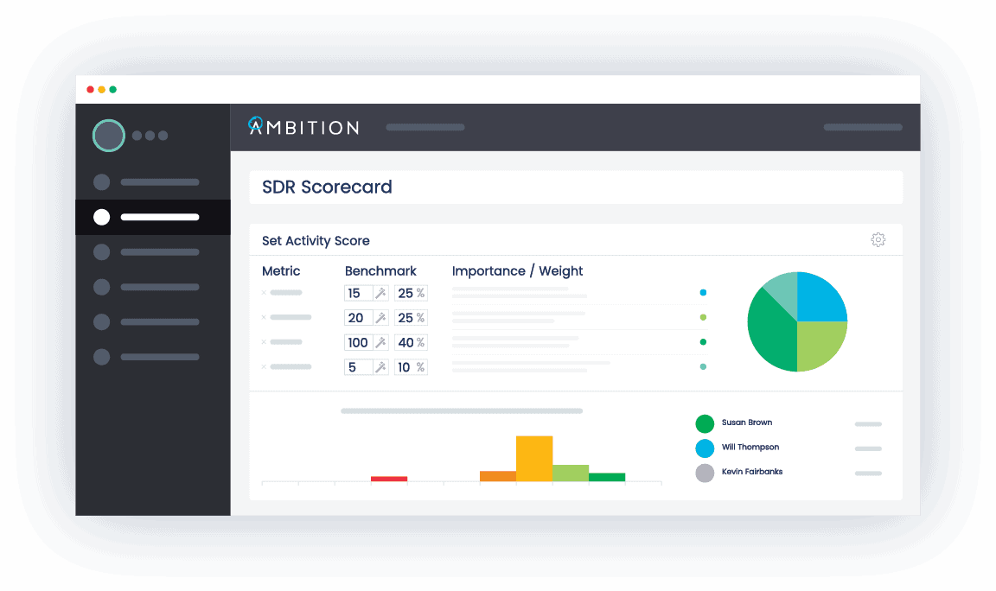Click the second navigation entry in the sidebar
Viewport: 996px width, 591px height.
pos(153,251)
